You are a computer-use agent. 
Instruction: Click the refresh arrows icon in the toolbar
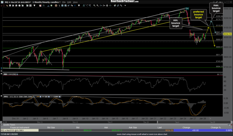(x=118, y=5)
